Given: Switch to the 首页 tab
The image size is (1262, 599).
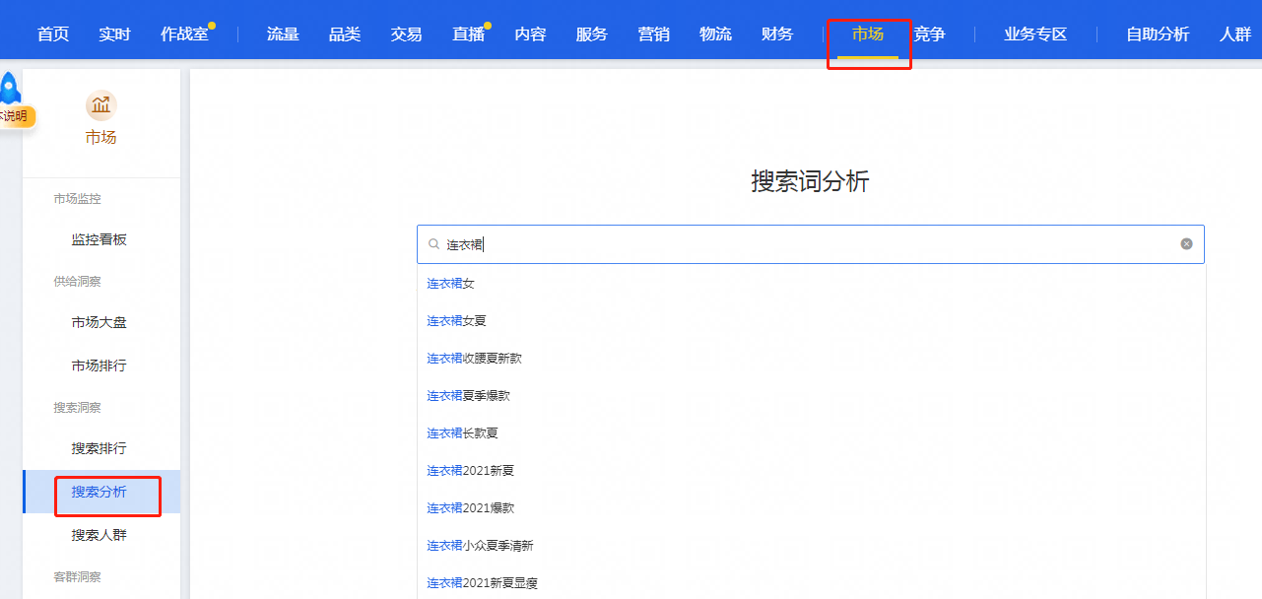Looking at the screenshot, I should [51, 32].
